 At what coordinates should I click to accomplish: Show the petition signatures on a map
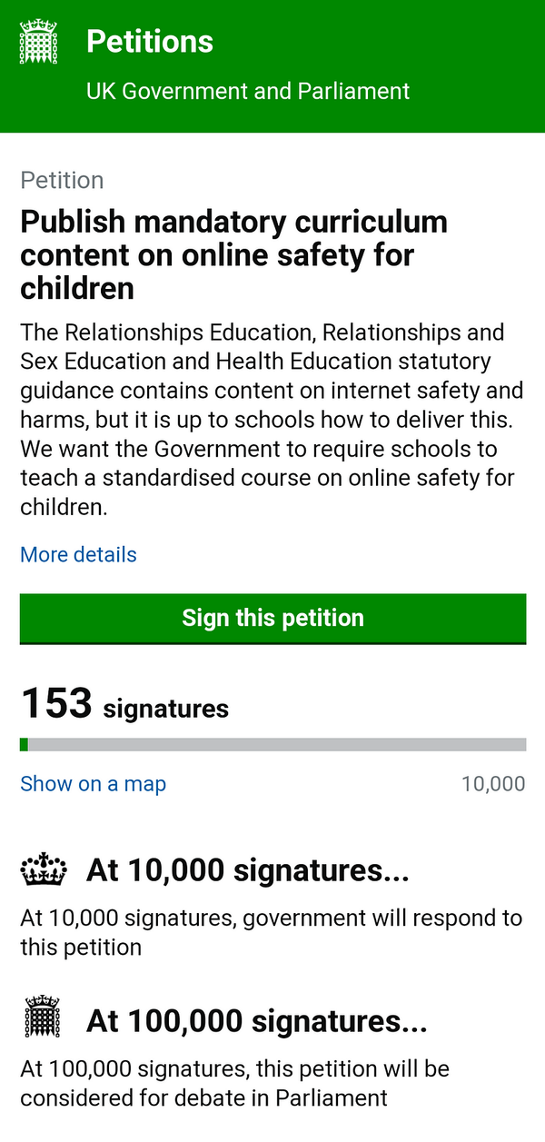click(93, 783)
